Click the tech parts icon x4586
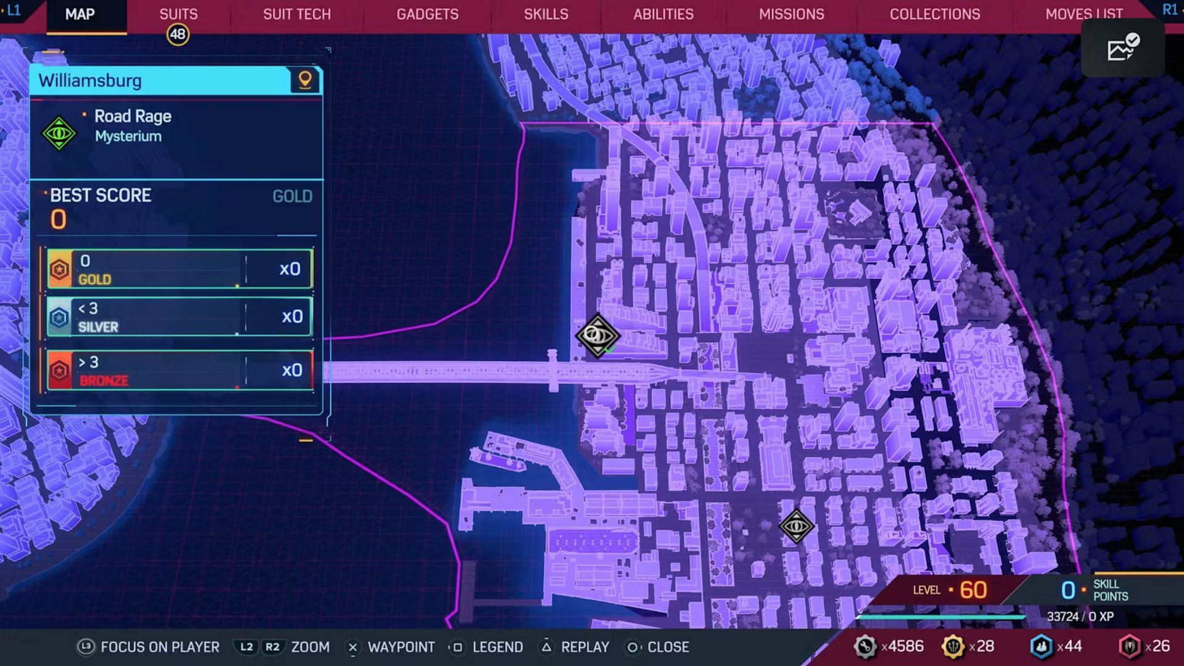Image resolution: width=1184 pixels, height=666 pixels. coord(865,646)
